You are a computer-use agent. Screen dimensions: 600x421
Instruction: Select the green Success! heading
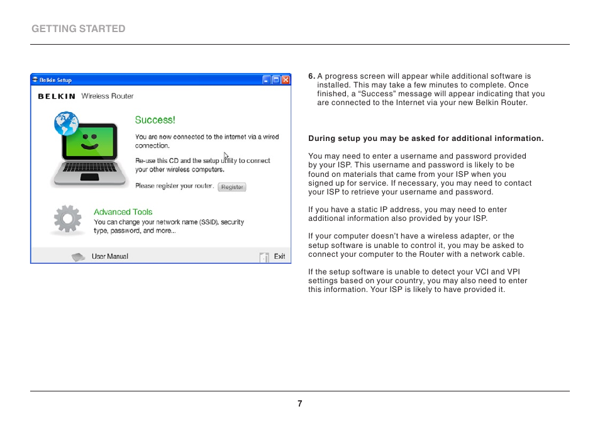[155, 120]
